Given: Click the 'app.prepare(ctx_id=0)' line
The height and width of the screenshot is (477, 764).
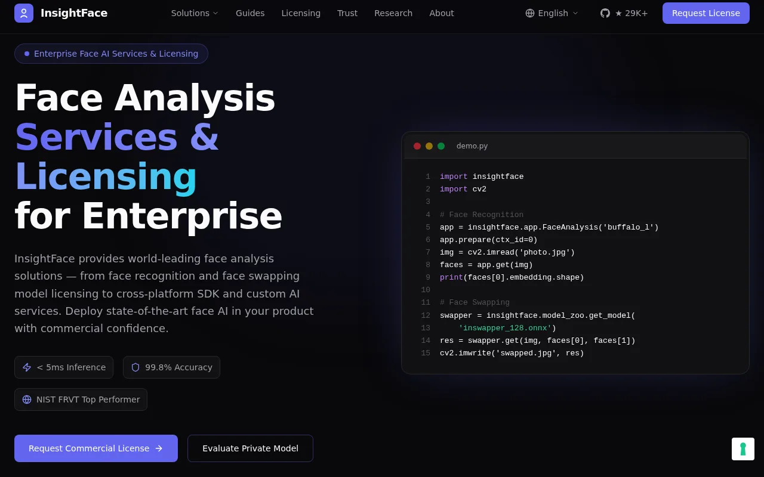Looking at the screenshot, I should point(489,240).
